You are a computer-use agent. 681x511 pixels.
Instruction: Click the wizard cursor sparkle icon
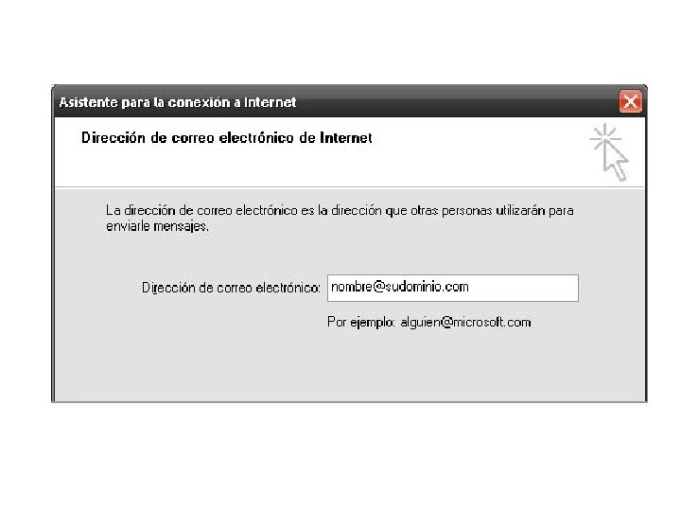pos(609,152)
